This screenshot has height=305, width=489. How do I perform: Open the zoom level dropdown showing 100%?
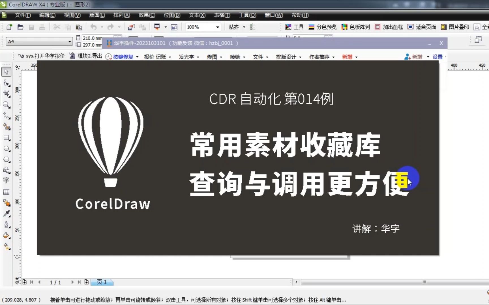coord(217,27)
